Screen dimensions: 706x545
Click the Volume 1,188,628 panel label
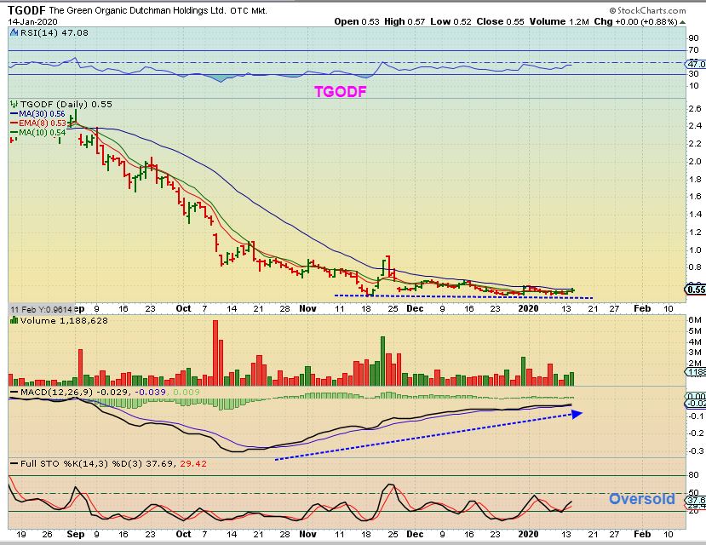pos(64,320)
